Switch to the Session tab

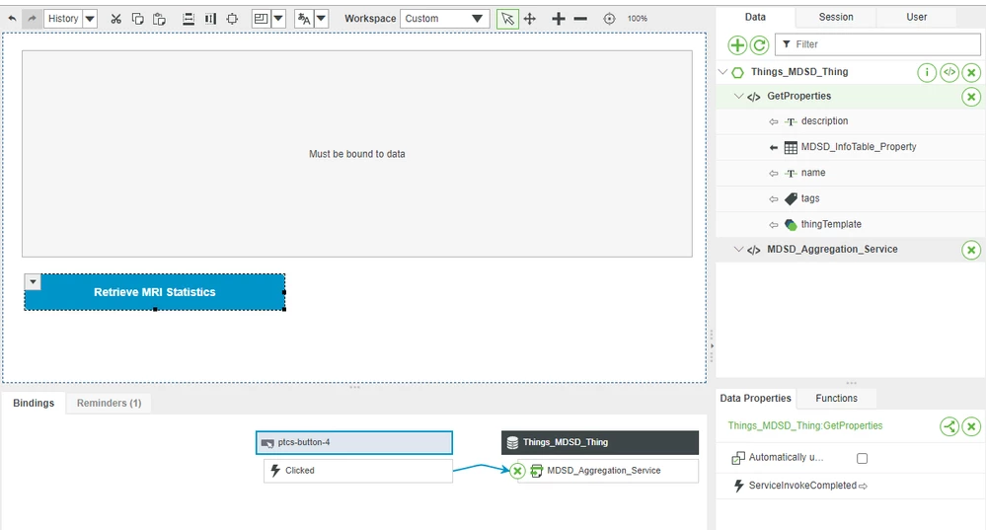836,17
